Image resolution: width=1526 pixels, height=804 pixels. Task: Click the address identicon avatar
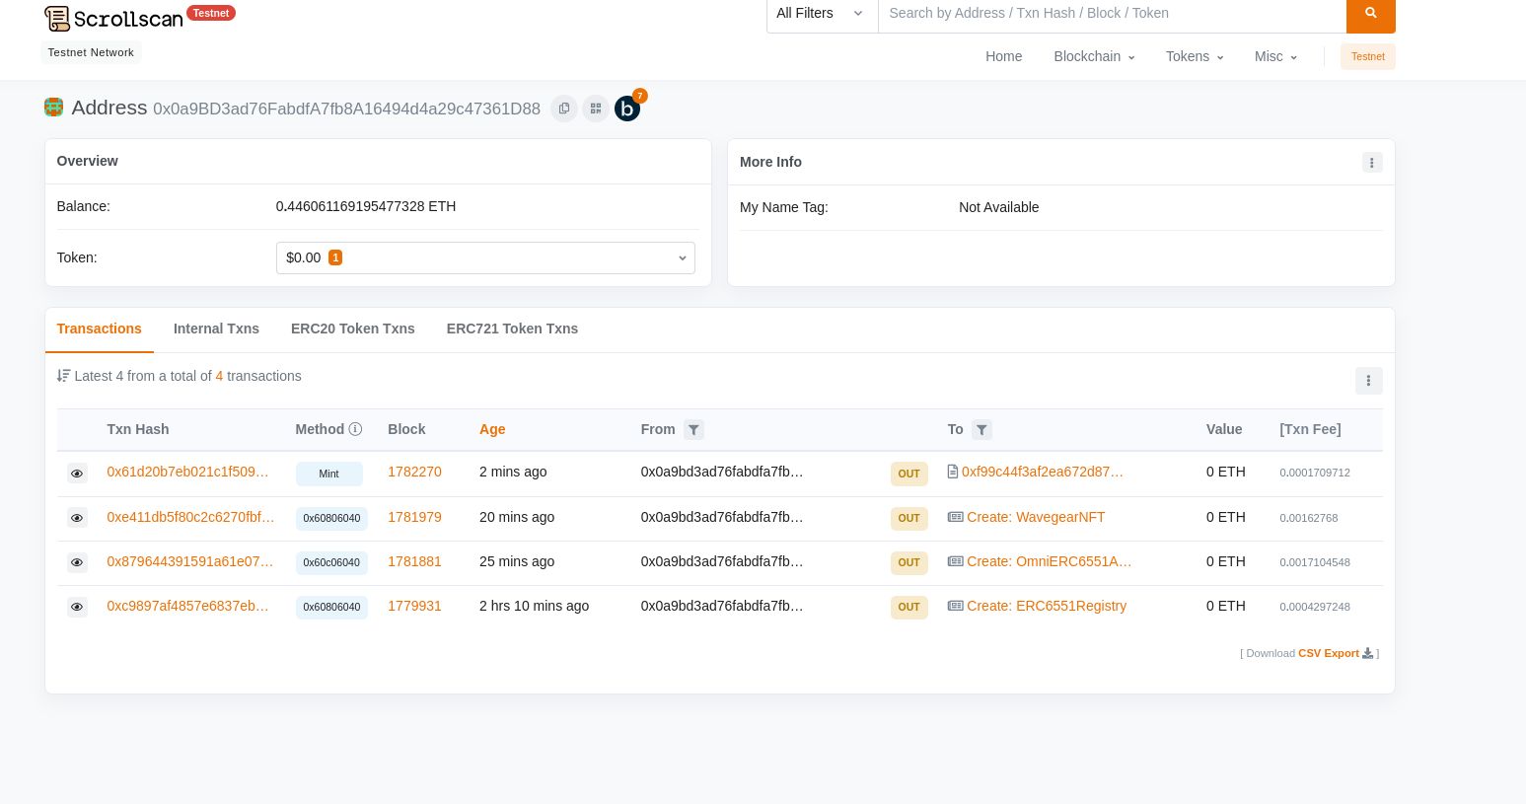coord(54,108)
